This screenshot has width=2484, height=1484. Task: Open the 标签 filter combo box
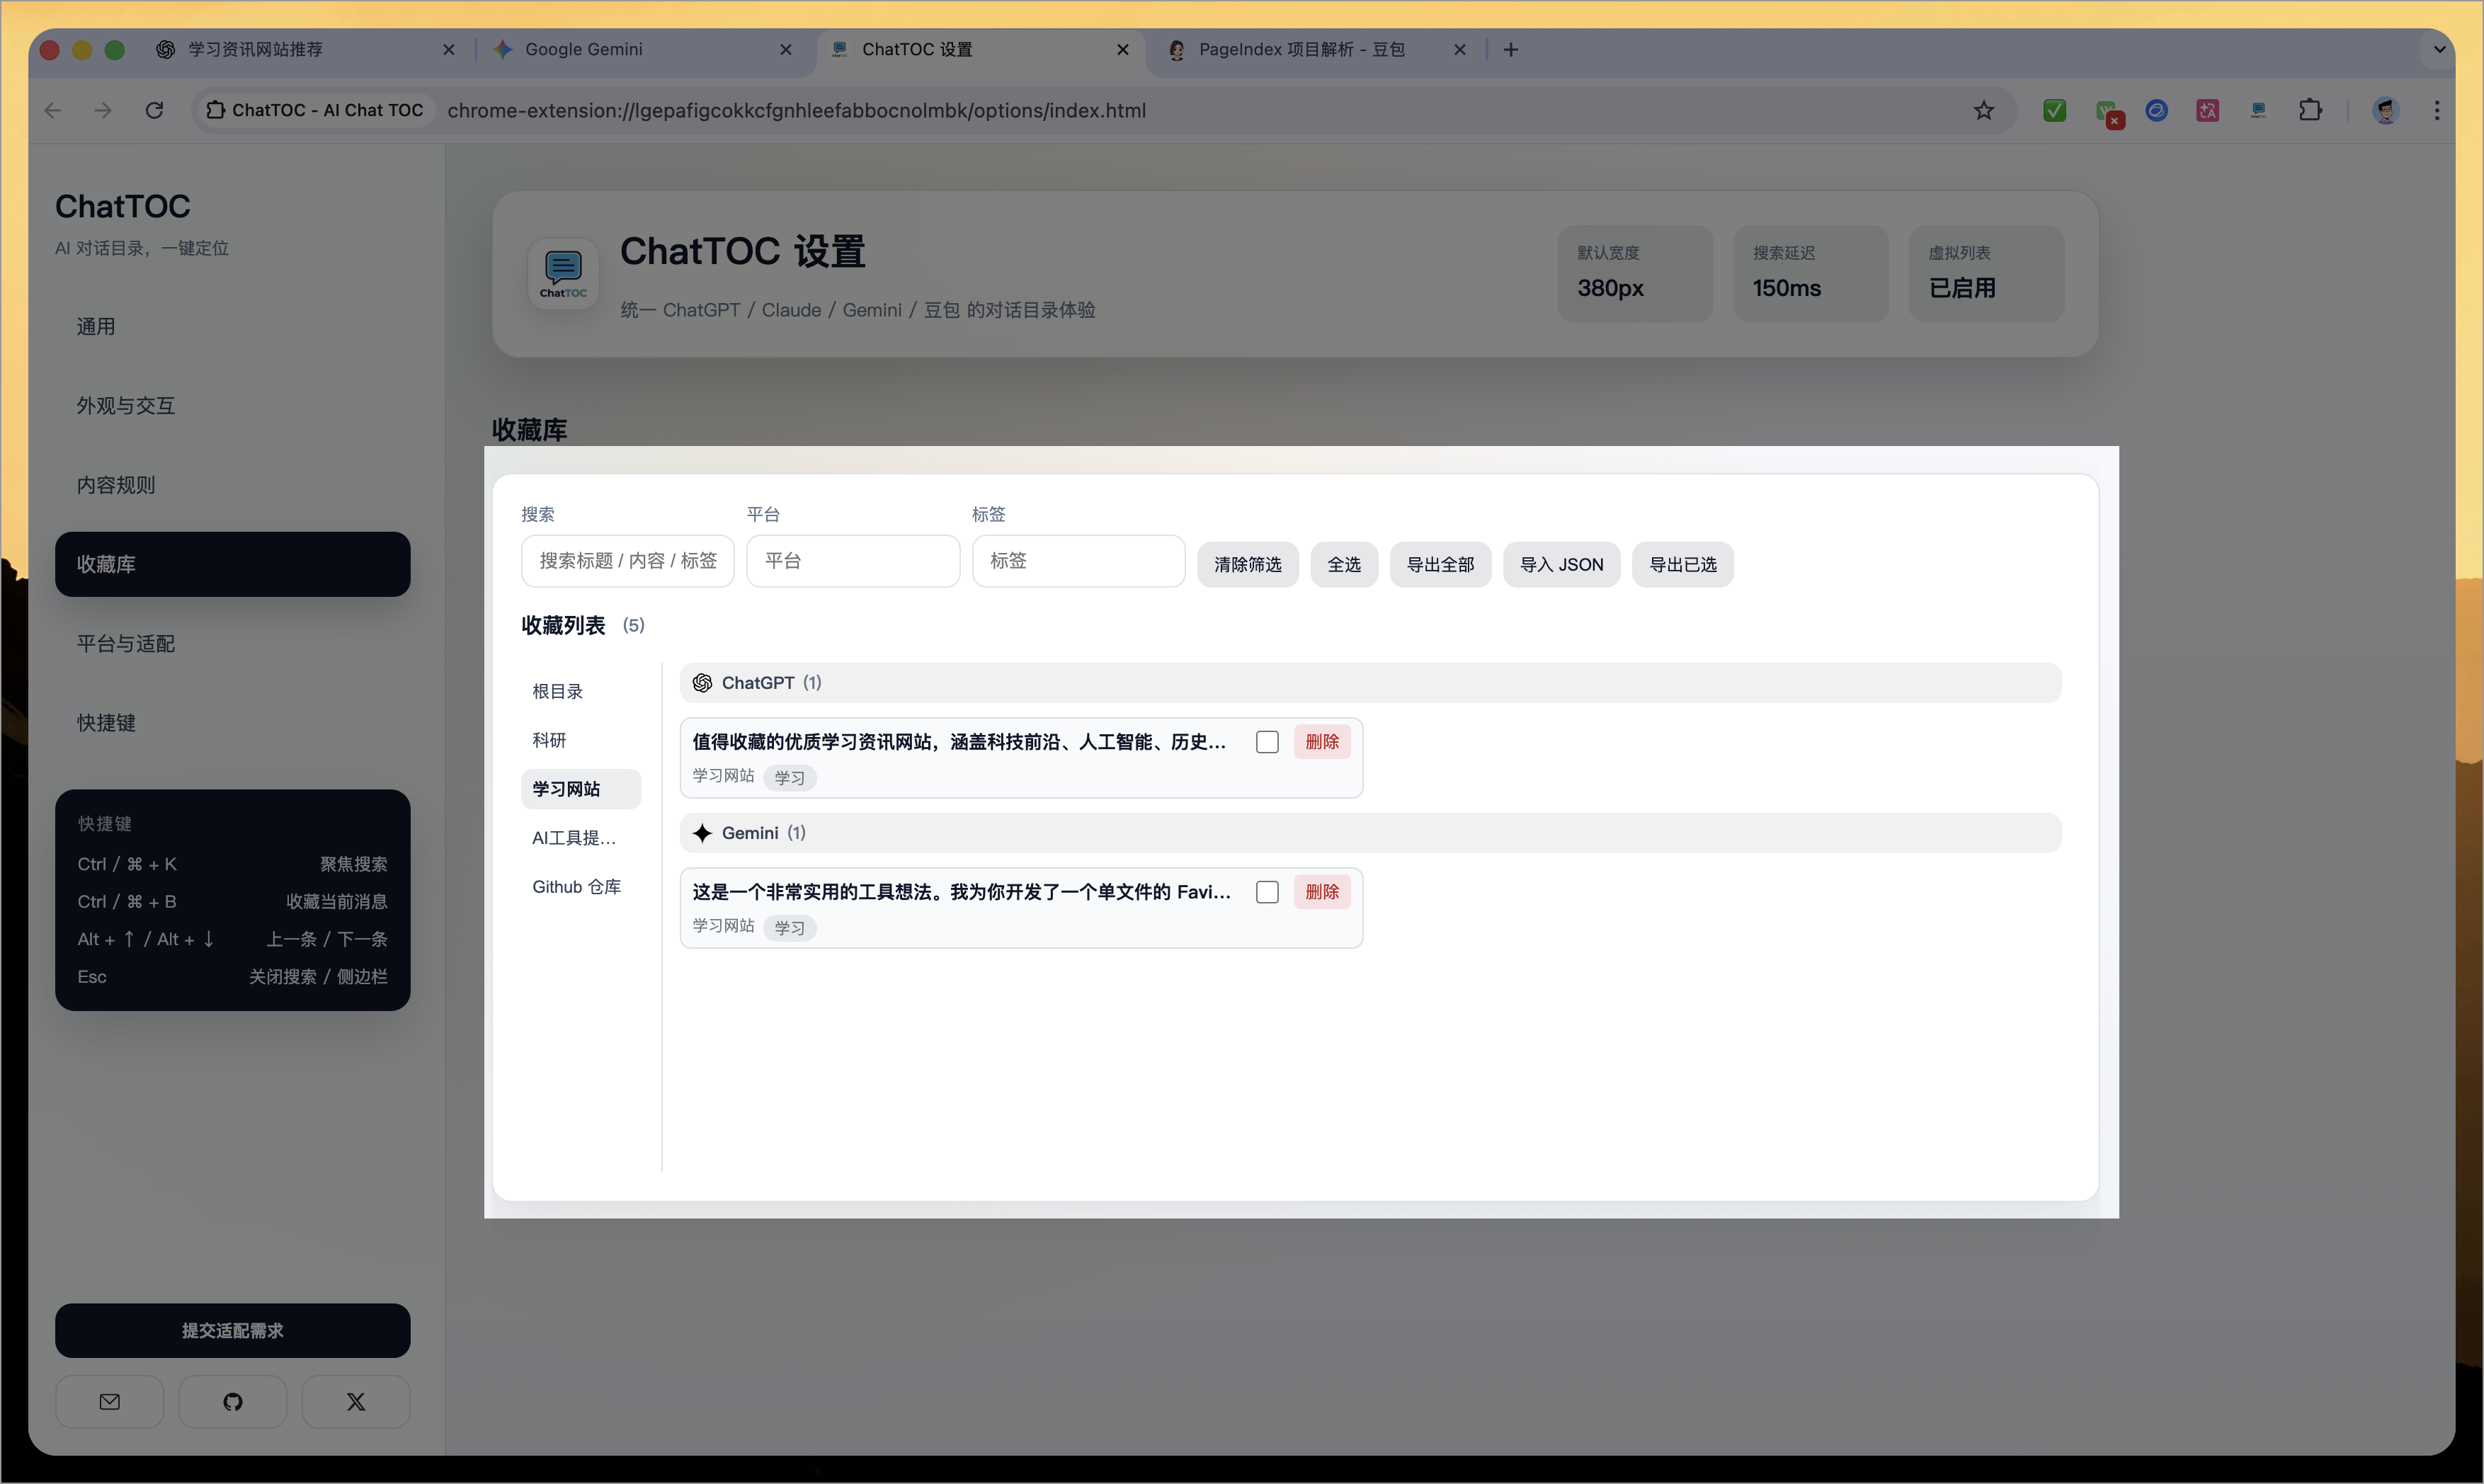click(1078, 561)
